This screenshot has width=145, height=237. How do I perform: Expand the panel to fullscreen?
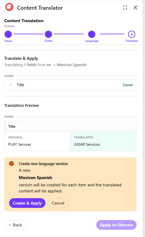coord(125,7)
